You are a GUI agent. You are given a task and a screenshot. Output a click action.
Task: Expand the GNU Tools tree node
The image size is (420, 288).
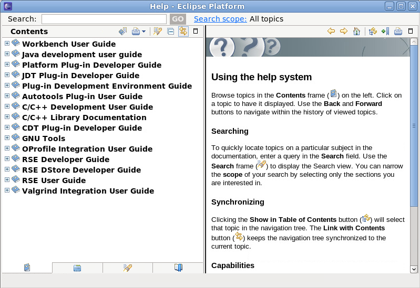(x=7, y=138)
